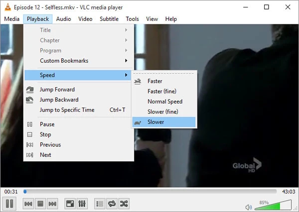The image size is (299, 212).
Task: Select the Speed menu entry
Action: (78, 75)
